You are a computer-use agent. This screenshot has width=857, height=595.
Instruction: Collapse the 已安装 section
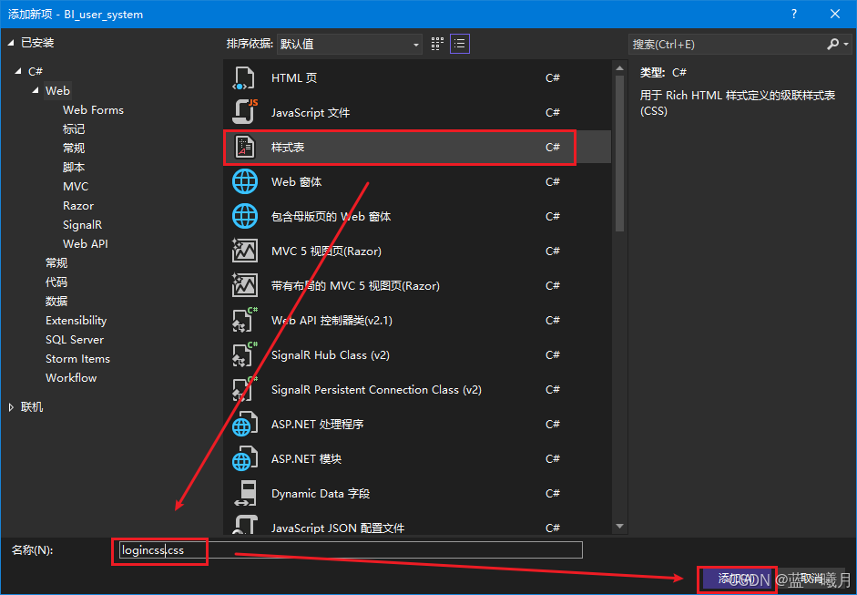click(11, 43)
